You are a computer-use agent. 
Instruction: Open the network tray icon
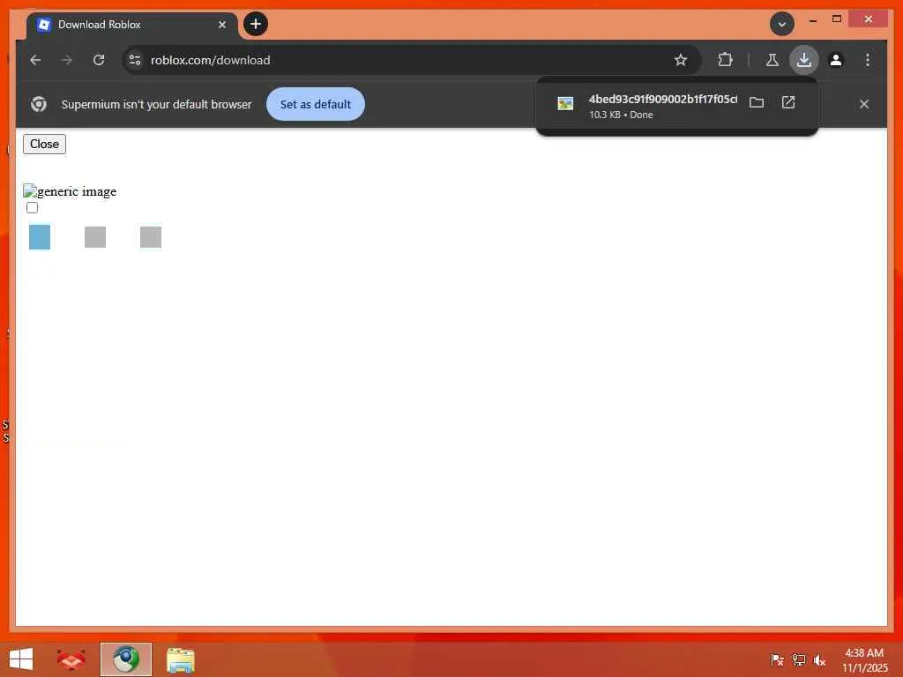pos(799,660)
